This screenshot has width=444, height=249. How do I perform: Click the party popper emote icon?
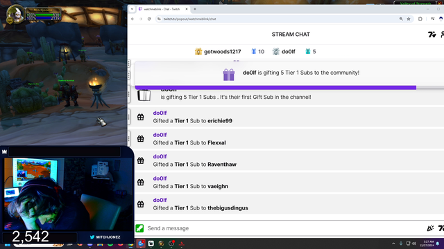pos(430,228)
